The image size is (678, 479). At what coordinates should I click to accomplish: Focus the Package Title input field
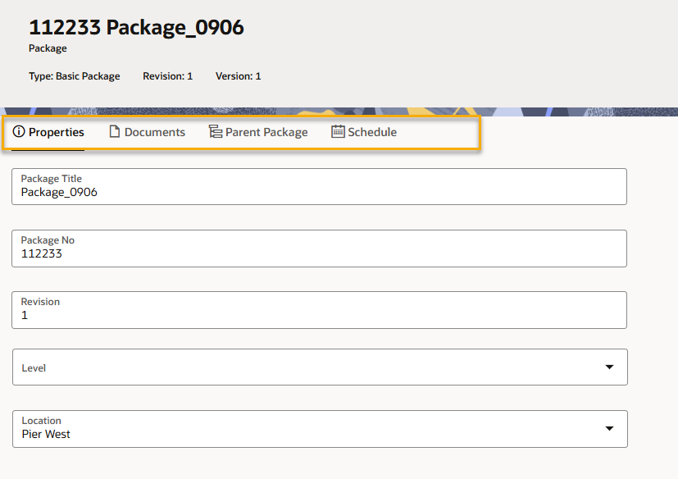pos(319,192)
